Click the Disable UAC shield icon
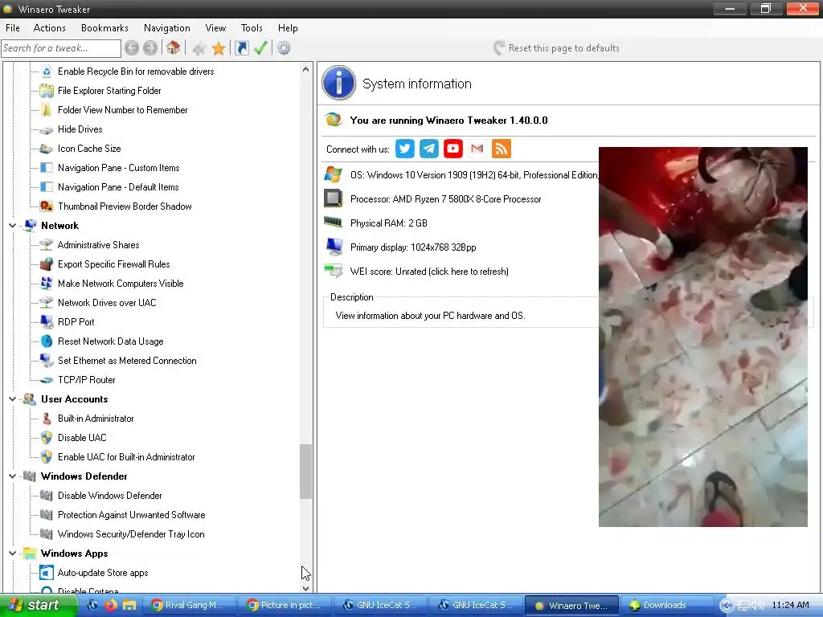Viewport: 823px width, 617px height. point(47,438)
